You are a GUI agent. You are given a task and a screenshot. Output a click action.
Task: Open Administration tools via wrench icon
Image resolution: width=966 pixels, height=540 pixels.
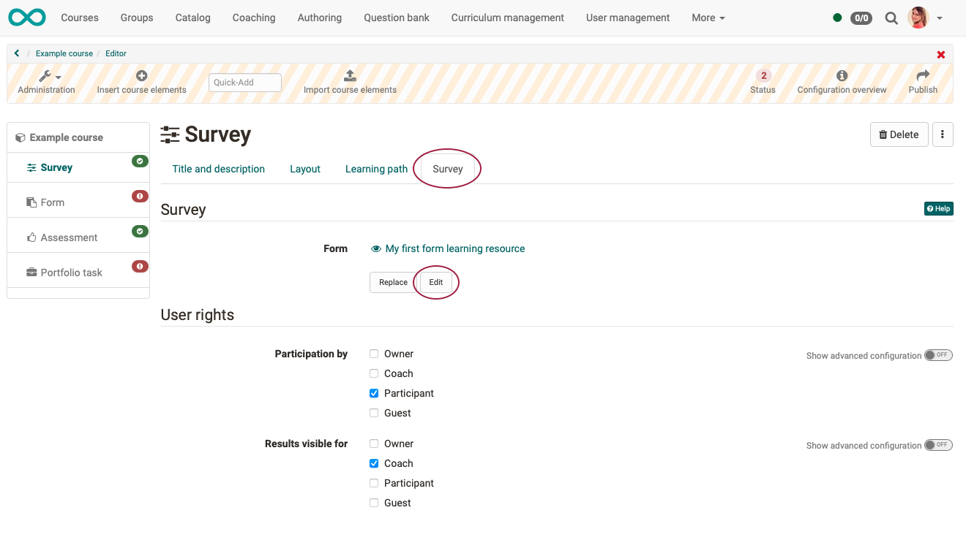(45, 76)
